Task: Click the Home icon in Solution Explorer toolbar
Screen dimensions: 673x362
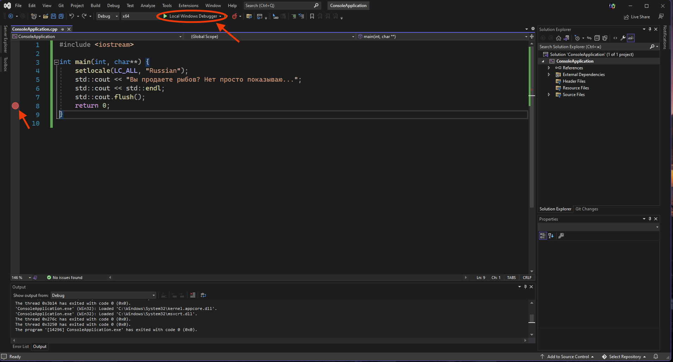Action: 559,38
